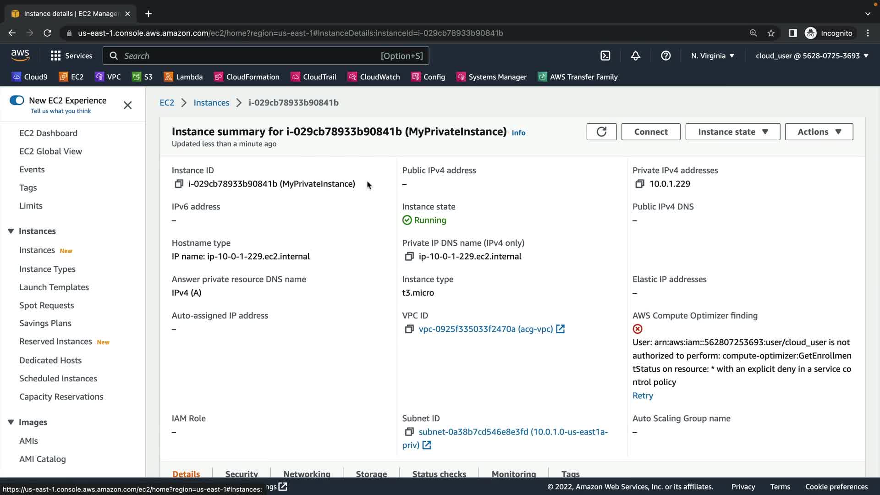This screenshot has width=880, height=495.
Task: Click the Connect button
Action: click(650, 132)
